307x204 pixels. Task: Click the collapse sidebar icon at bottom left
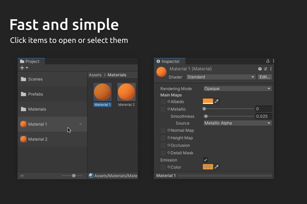tap(22, 176)
